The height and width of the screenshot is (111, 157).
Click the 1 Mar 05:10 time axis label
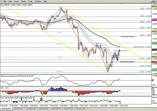point(34,105)
